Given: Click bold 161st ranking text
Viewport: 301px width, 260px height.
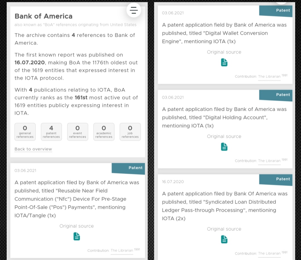Looking at the screenshot, I should (x=81, y=98).
